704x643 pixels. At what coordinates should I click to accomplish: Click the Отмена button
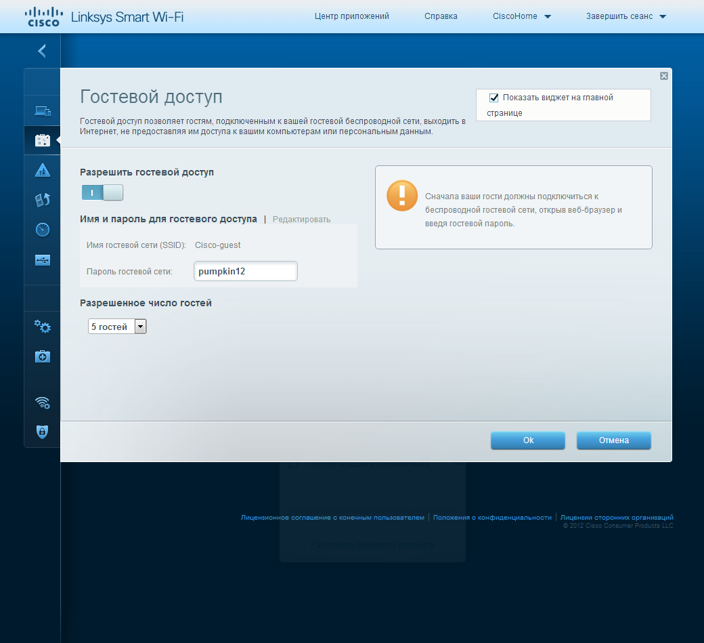tap(614, 440)
